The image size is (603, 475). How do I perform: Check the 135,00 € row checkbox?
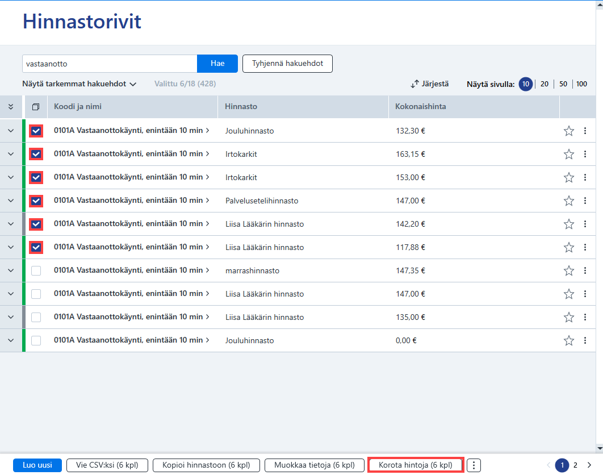36,317
